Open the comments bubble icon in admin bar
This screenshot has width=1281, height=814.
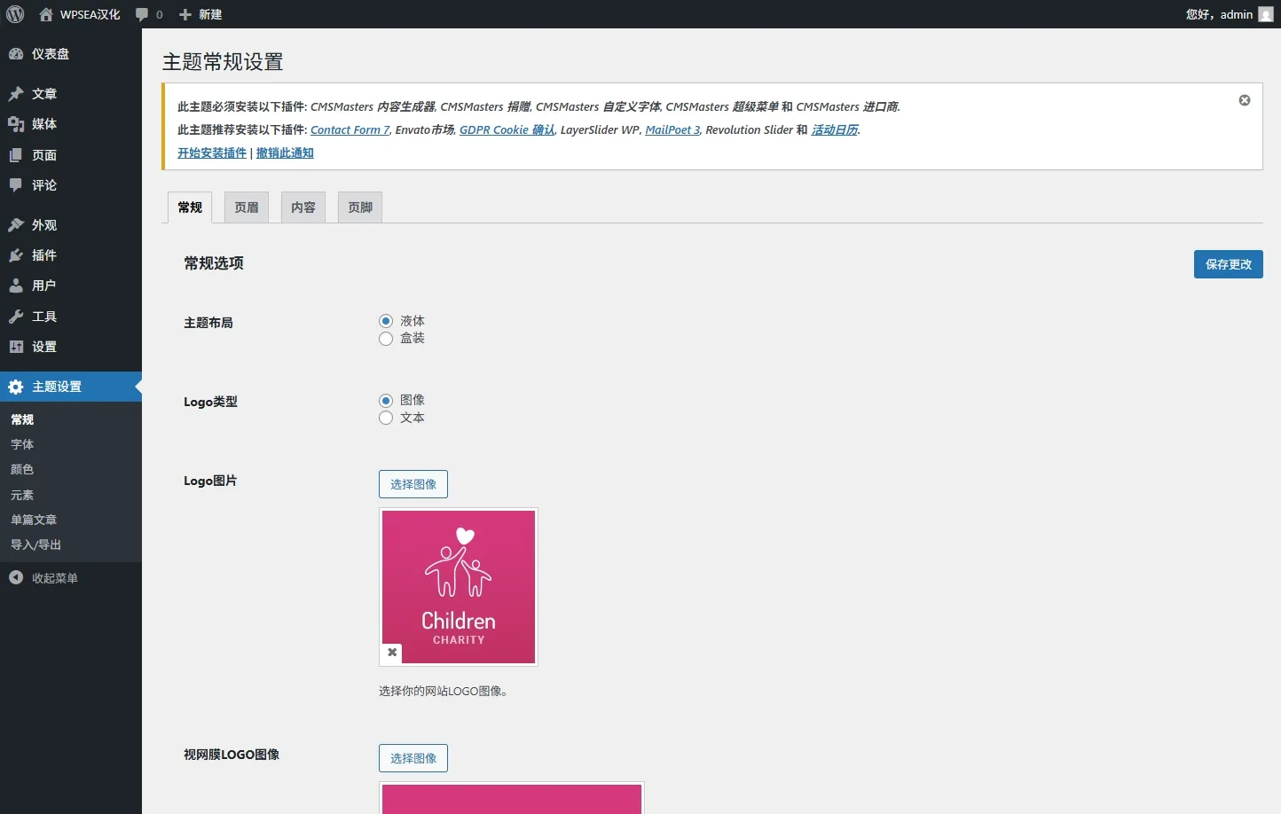click(142, 15)
